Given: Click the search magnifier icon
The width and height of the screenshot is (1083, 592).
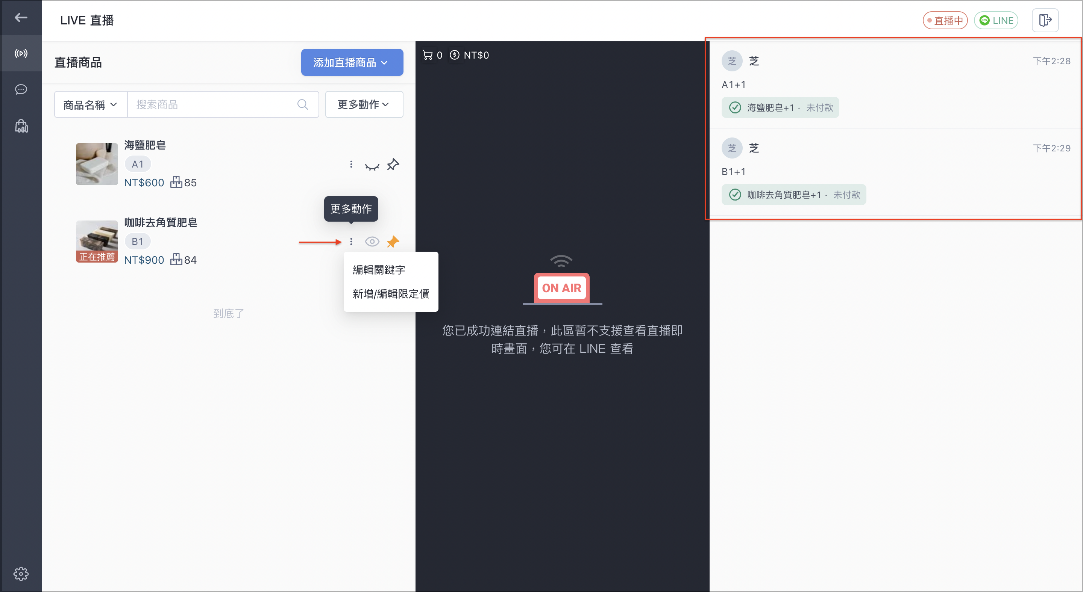Looking at the screenshot, I should pyautogui.click(x=302, y=104).
